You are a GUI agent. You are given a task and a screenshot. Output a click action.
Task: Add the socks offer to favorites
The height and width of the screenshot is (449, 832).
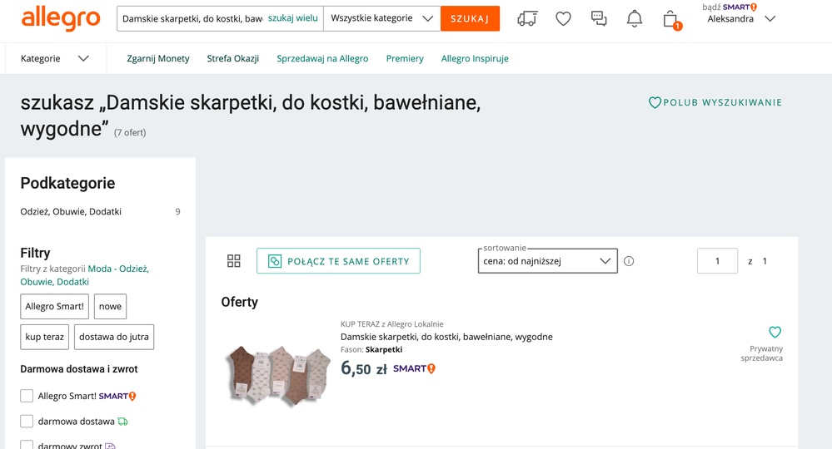click(x=775, y=332)
